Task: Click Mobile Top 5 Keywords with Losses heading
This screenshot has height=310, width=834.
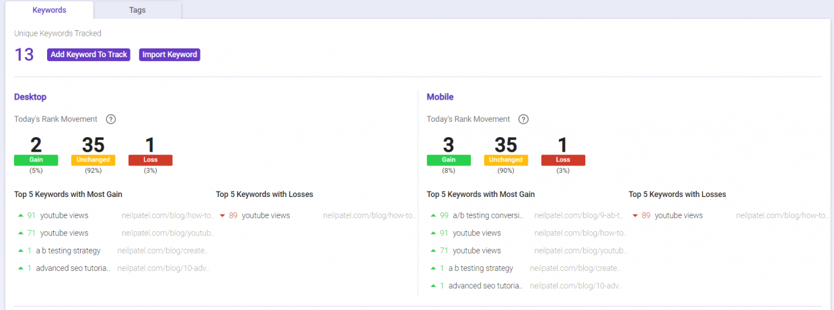Action: tap(677, 194)
